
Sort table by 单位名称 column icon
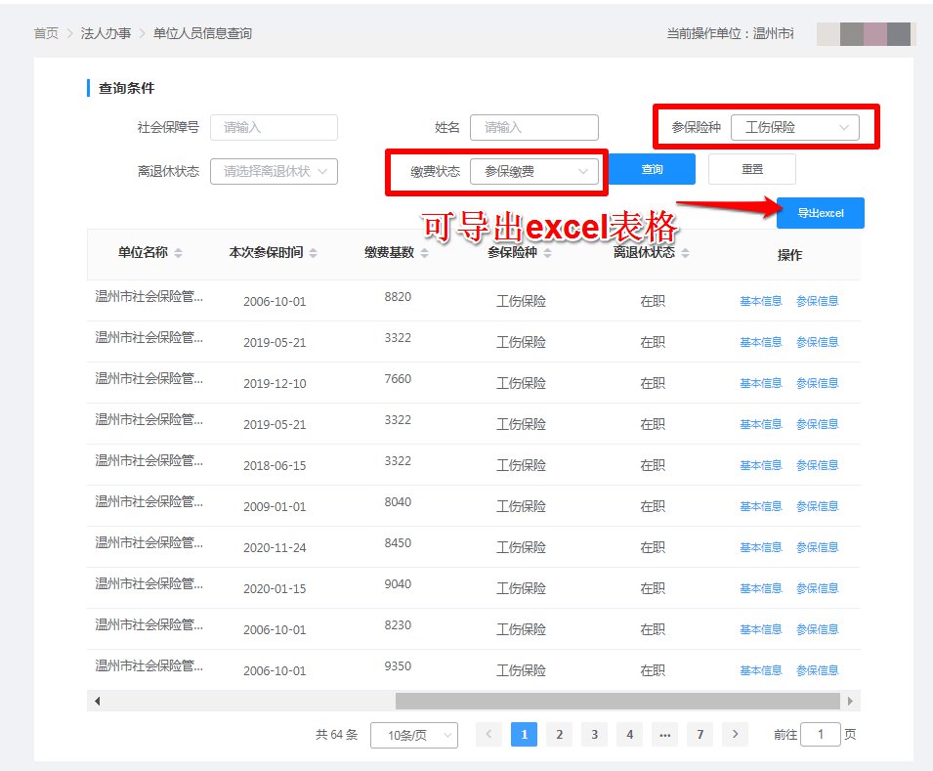click(x=179, y=253)
